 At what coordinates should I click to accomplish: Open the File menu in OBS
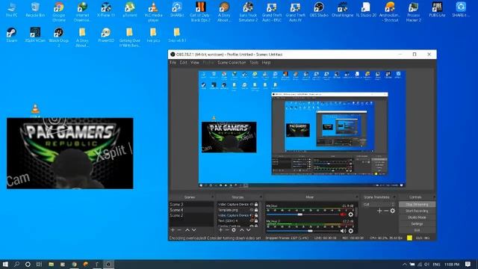[173, 63]
